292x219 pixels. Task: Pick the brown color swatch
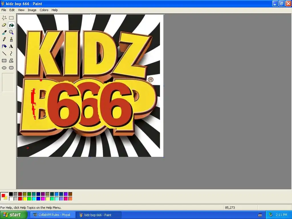point(70,194)
